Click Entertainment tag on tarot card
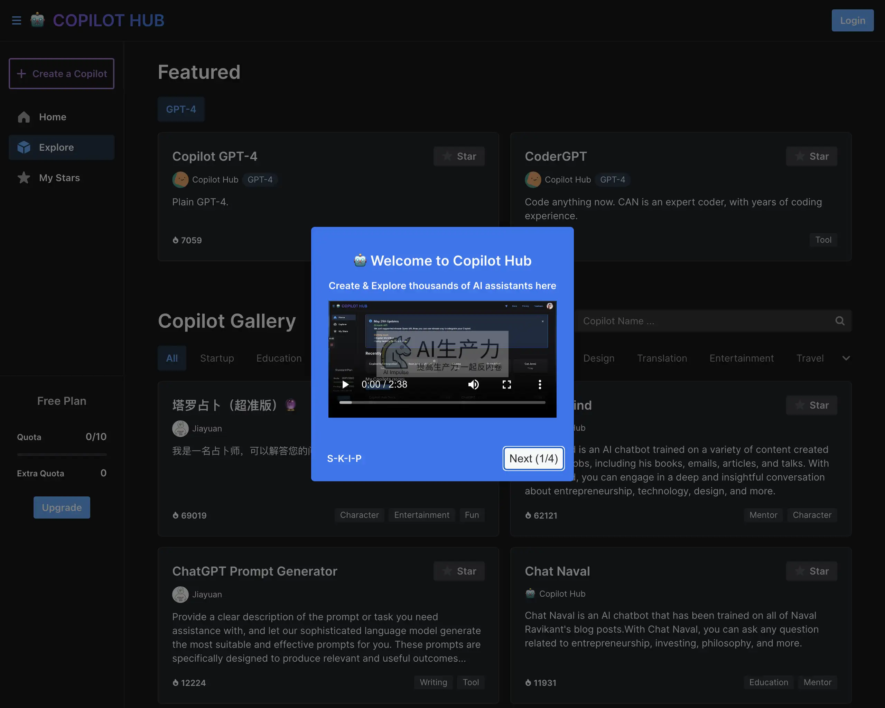Screen dimensions: 885x708 point(421,515)
